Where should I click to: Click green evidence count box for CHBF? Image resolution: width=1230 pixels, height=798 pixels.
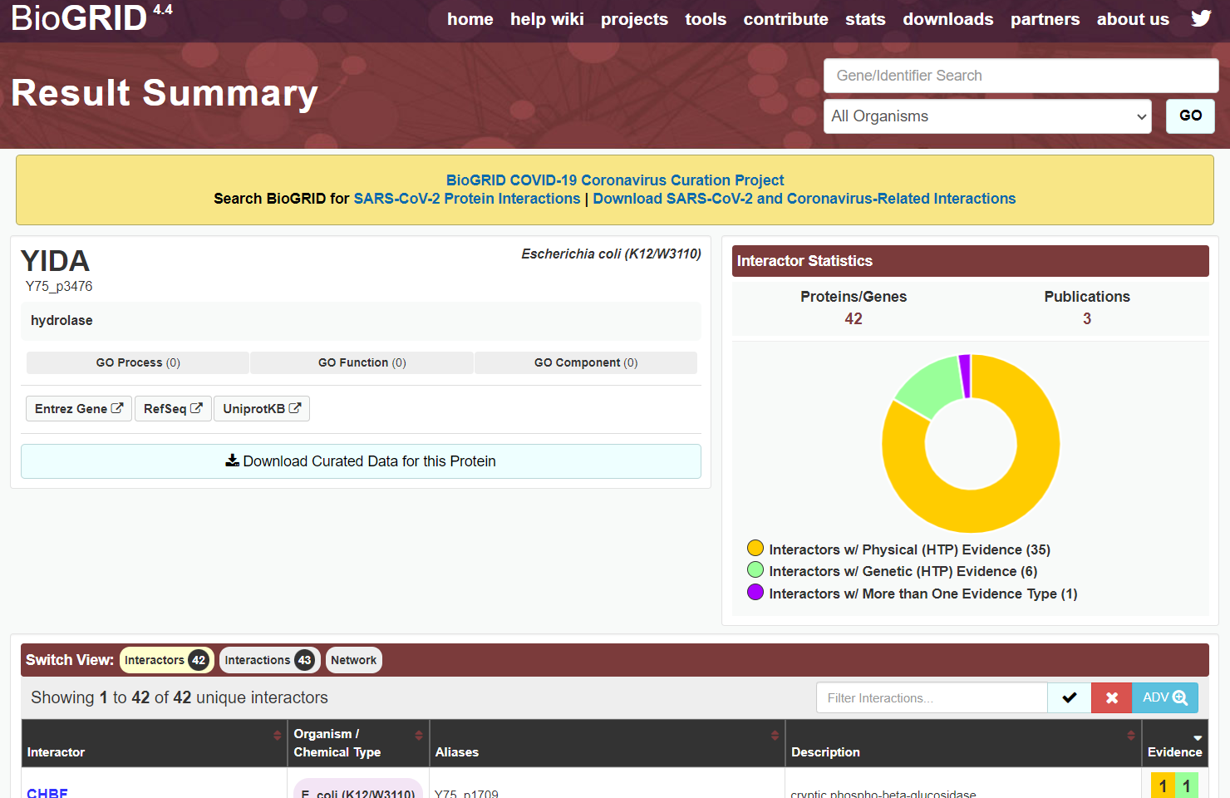coord(1187,786)
